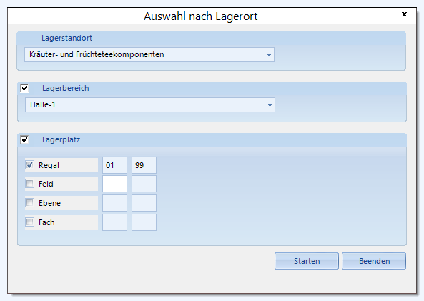Click the Regal from field showing 01
Image resolution: width=424 pixels, height=301 pixels.
tap(114, 165)
